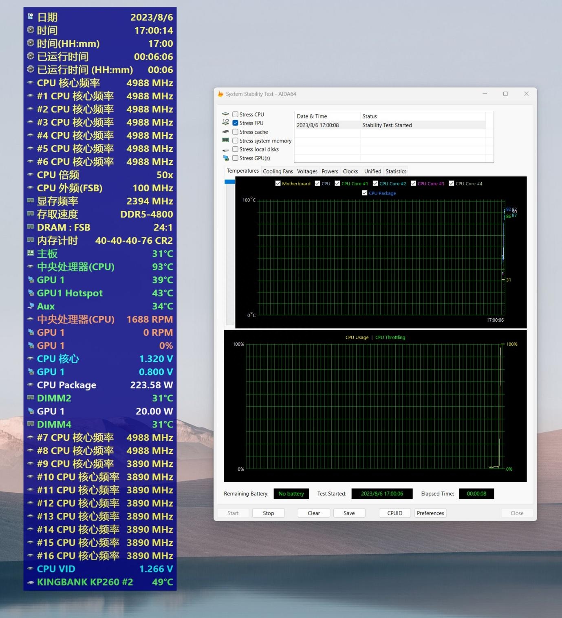Image resolution: width=562 pixels, height=618 pixels.
Task: Select the Stability Test: Started log row
Action: [x=390, y=125]
